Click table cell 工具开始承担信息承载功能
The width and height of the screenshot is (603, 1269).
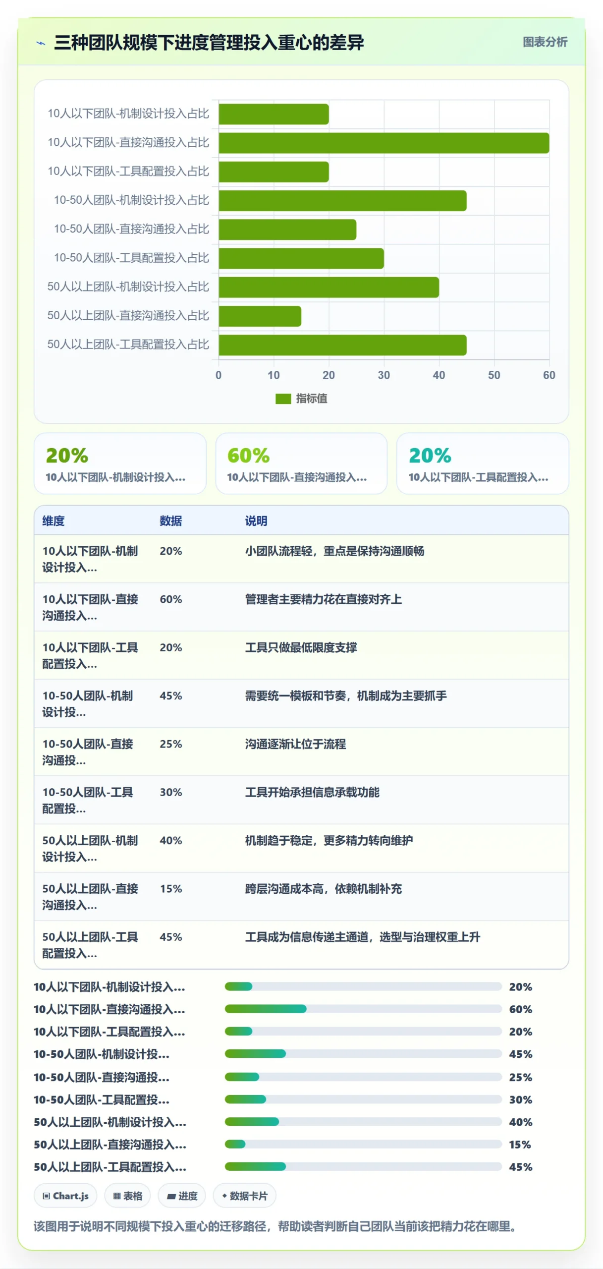coord(312,792)
